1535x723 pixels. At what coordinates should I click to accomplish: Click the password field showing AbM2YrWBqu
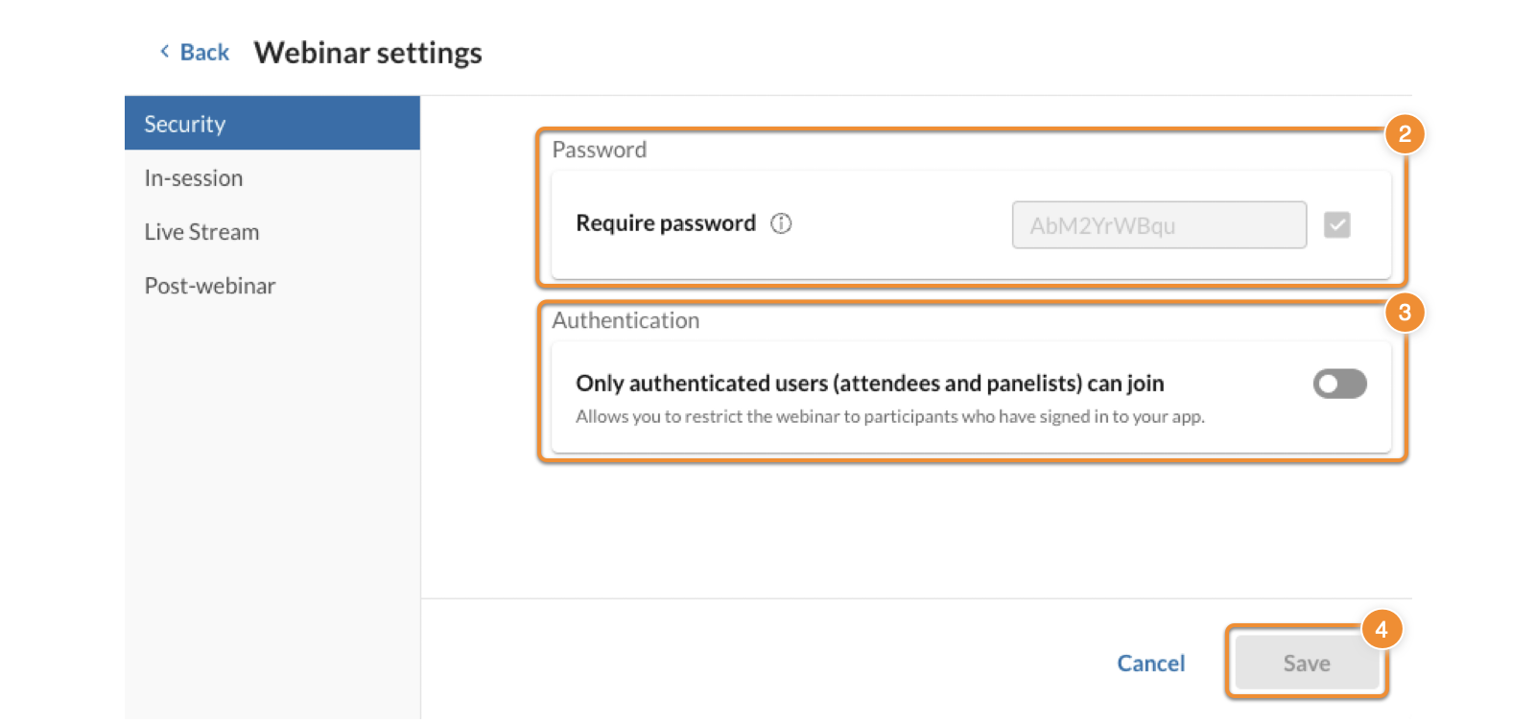[1159, 225]
